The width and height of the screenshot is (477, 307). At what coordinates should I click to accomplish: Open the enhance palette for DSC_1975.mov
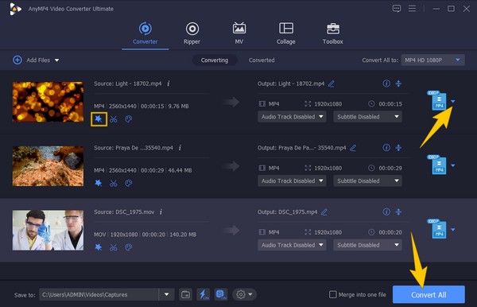pyautogui.click(x=129, y=247)
